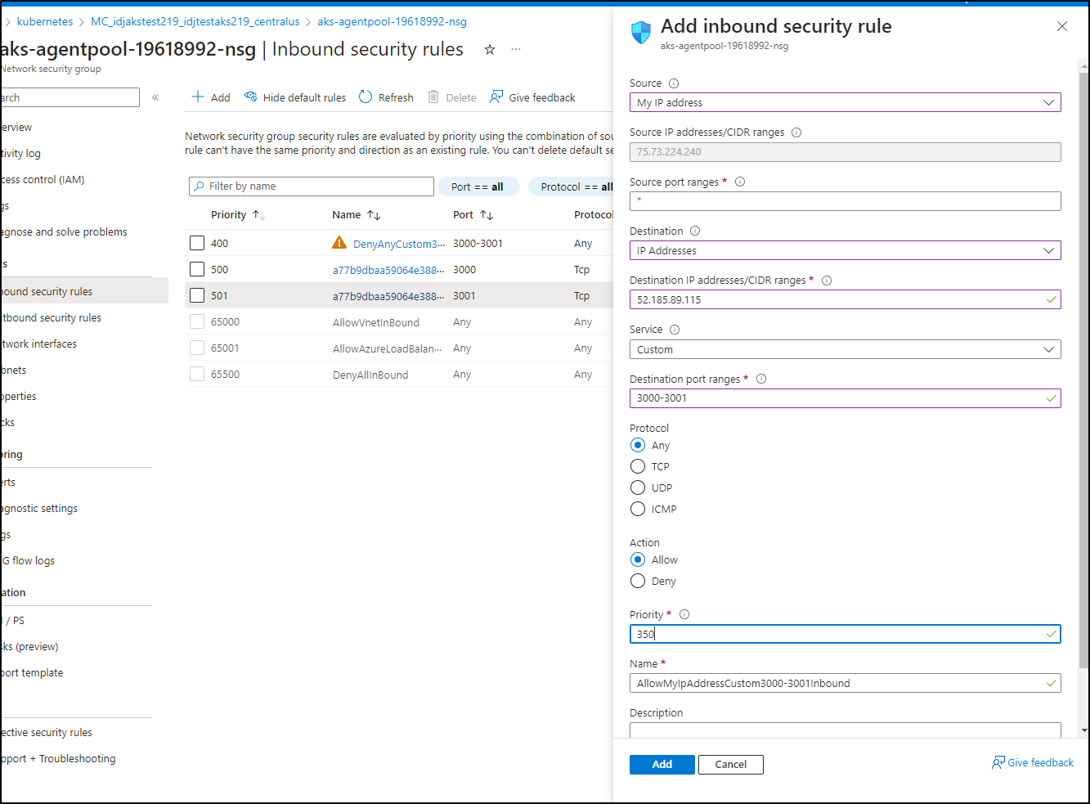Open the Service dropdown

[x=846, y=349]
